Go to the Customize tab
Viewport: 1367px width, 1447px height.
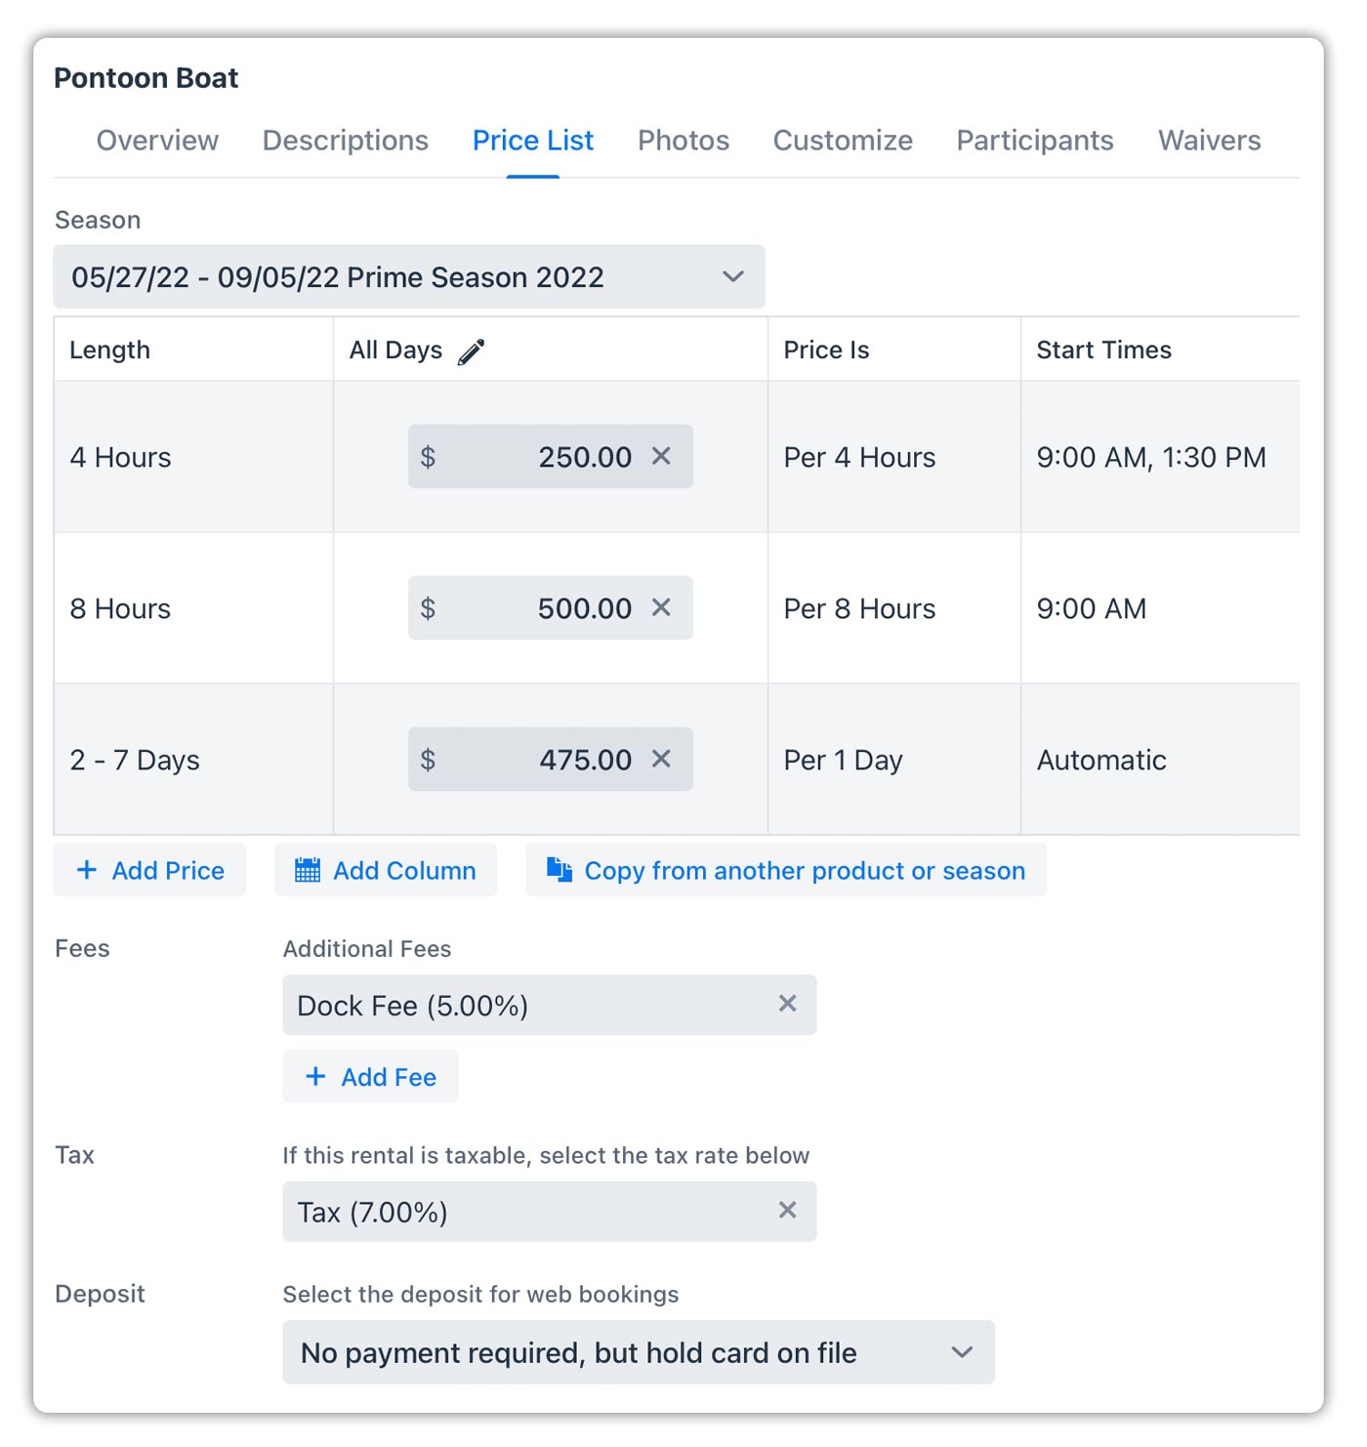(843, 141)
